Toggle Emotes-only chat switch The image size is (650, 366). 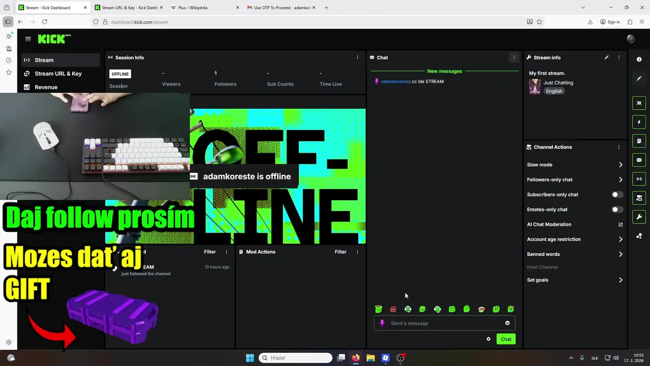coord(617,209)
